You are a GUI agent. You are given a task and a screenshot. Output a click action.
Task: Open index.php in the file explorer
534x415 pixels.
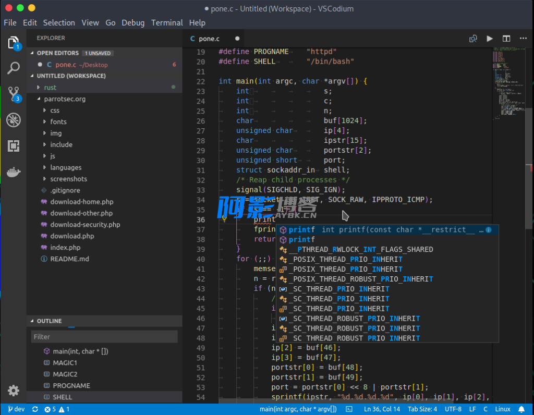tap(65, 248)
